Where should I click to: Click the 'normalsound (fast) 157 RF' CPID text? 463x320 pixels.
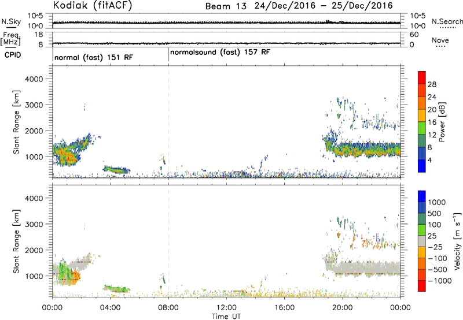[x=220, y=52]
